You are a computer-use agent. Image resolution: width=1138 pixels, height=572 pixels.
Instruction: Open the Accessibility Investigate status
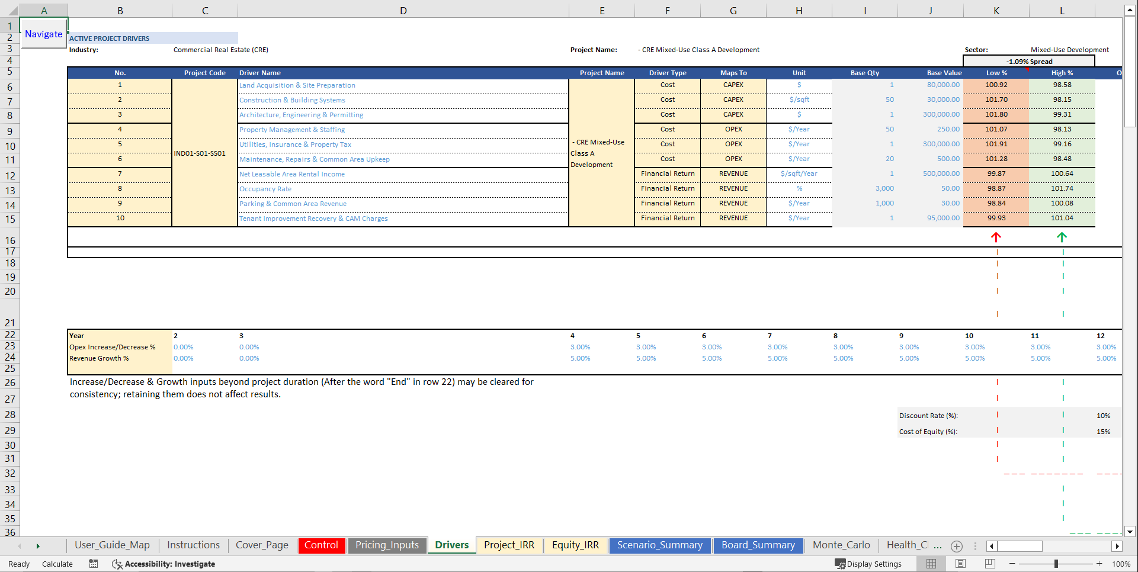(x=164, y=564)
